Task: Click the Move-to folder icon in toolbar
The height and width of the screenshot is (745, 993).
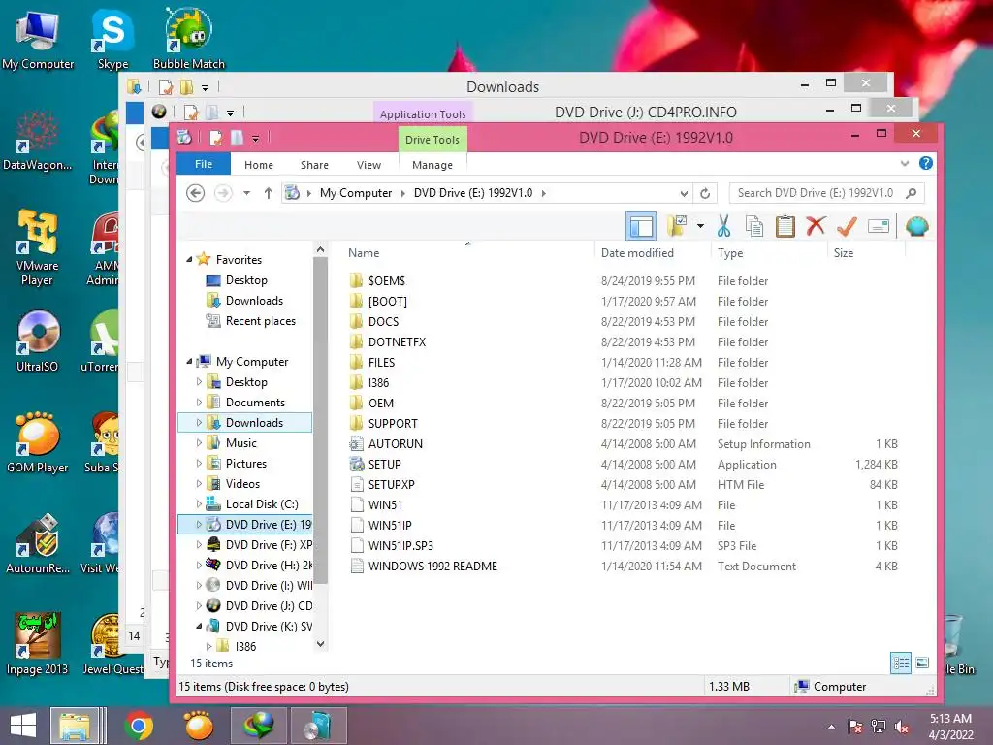Action: point(677,225)
